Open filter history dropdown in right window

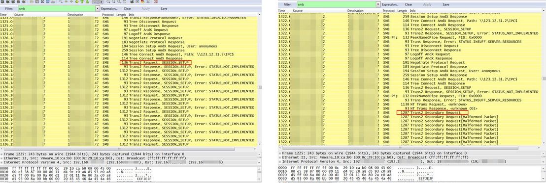click(378, 4)
